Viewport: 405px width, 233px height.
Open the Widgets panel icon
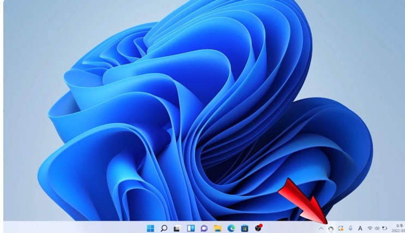pyautogui.click(x=191, y=228)
